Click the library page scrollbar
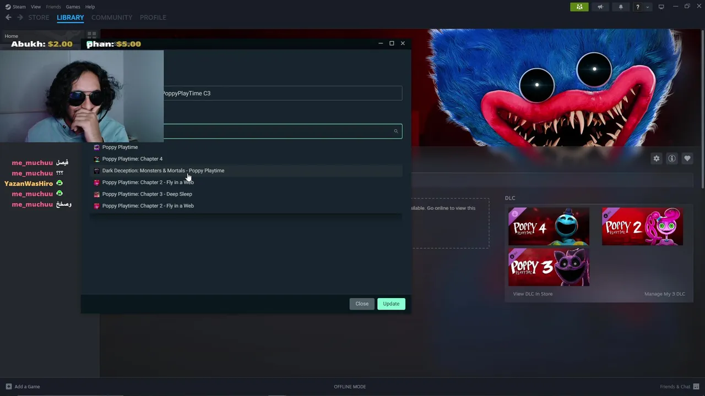Viewport: 705px width, 396px height. (702, 110)
